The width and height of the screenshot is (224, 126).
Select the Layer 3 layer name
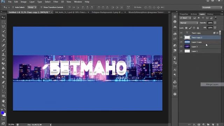(195, 47)
